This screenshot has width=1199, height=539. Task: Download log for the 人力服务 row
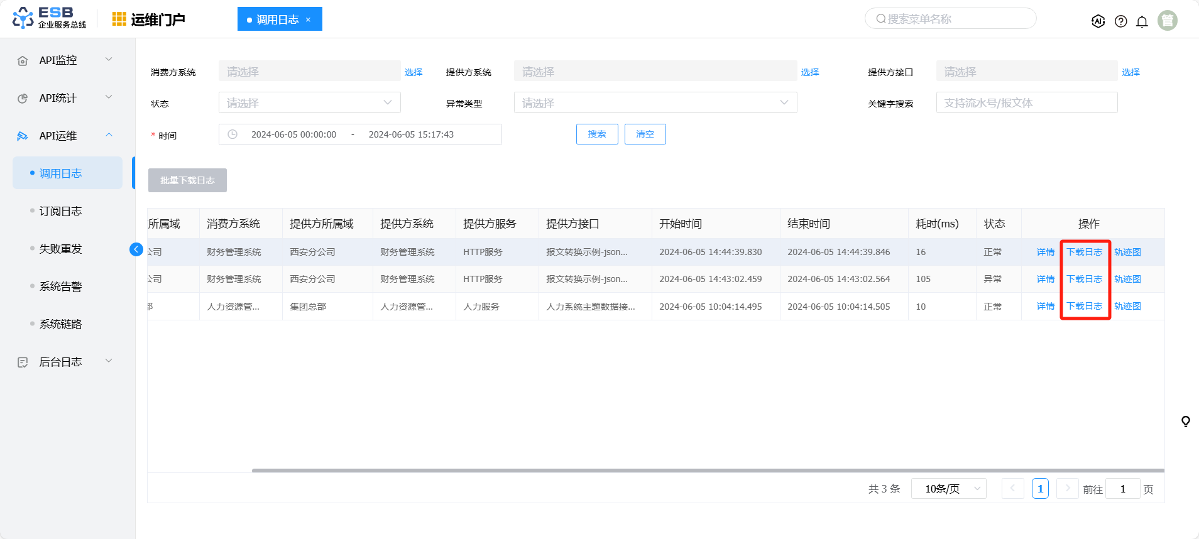point(1084,307)
